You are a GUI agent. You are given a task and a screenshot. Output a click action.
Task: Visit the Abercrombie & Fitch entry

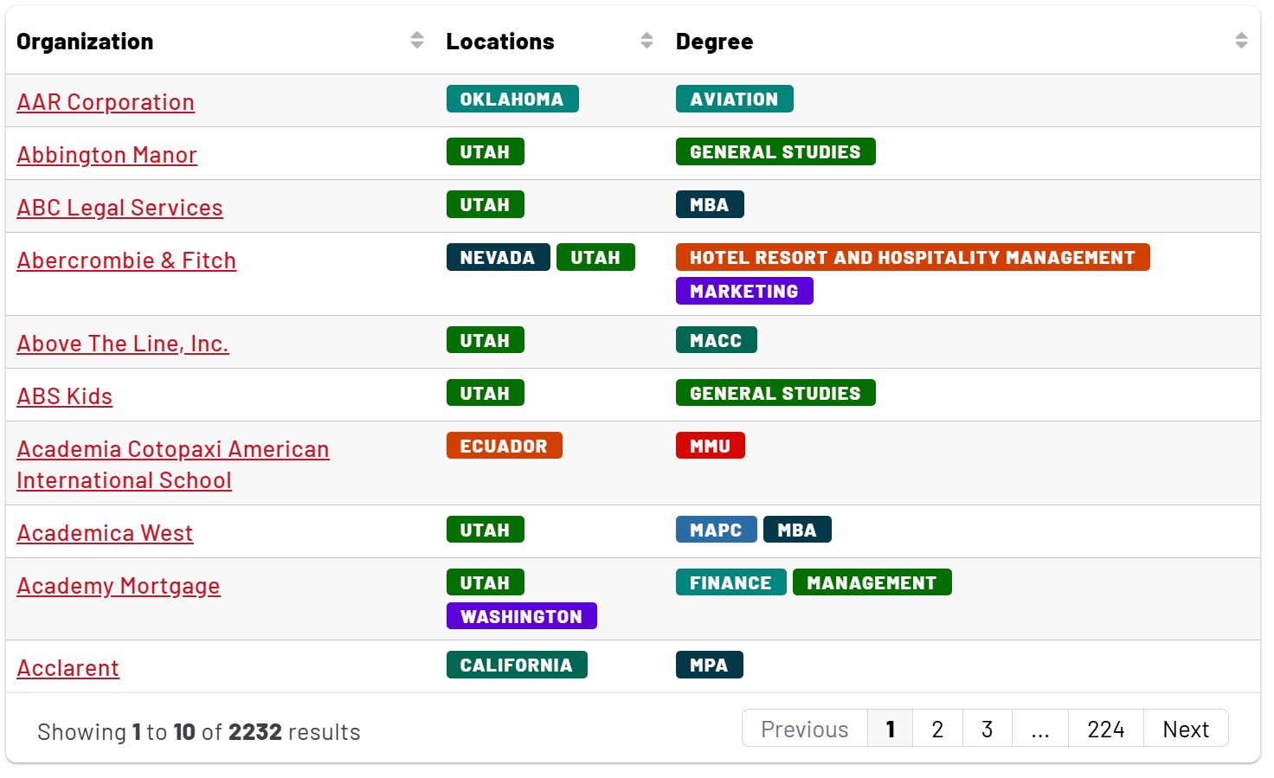pyautogui.click(x=126, y=260)
